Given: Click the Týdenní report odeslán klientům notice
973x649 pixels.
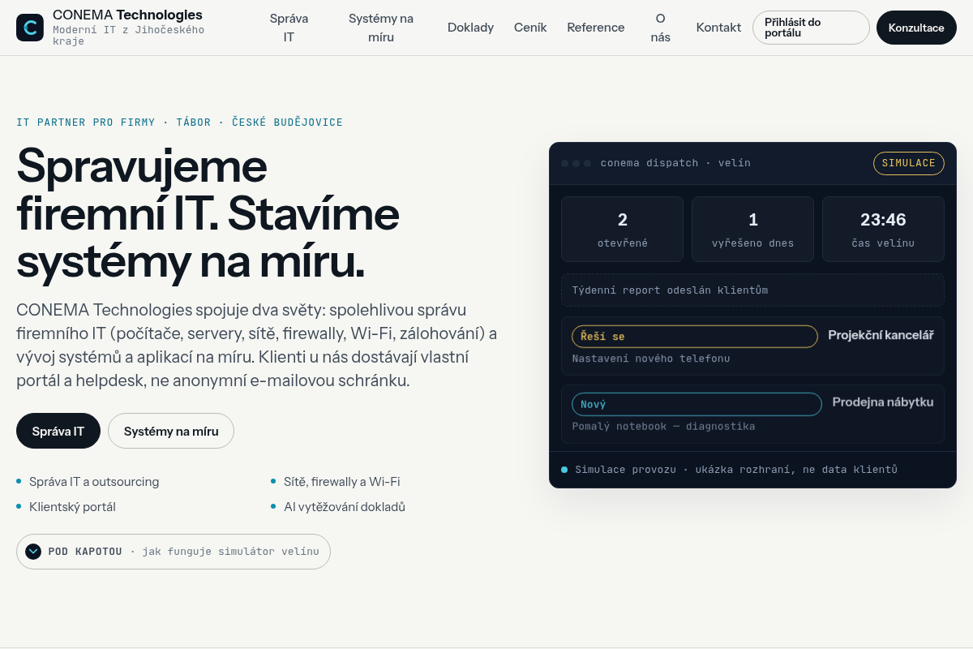Looking at the screenshot, I should coord(752,290).
